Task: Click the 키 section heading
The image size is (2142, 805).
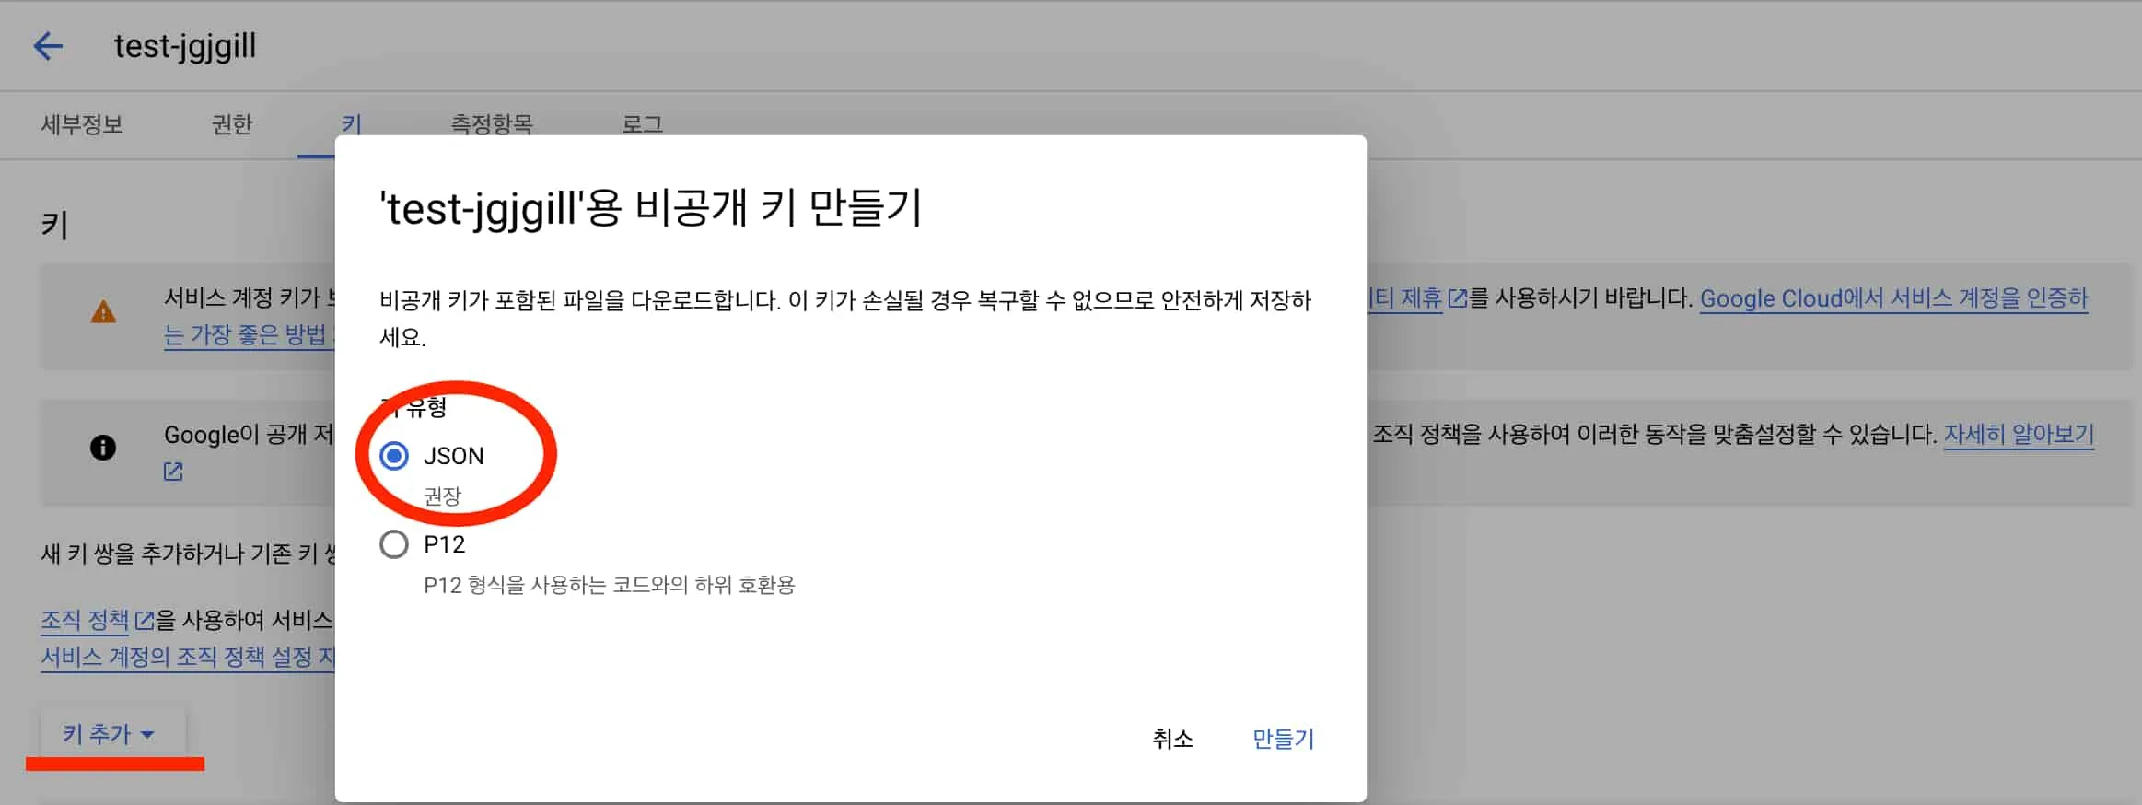Action: (54, 225)
